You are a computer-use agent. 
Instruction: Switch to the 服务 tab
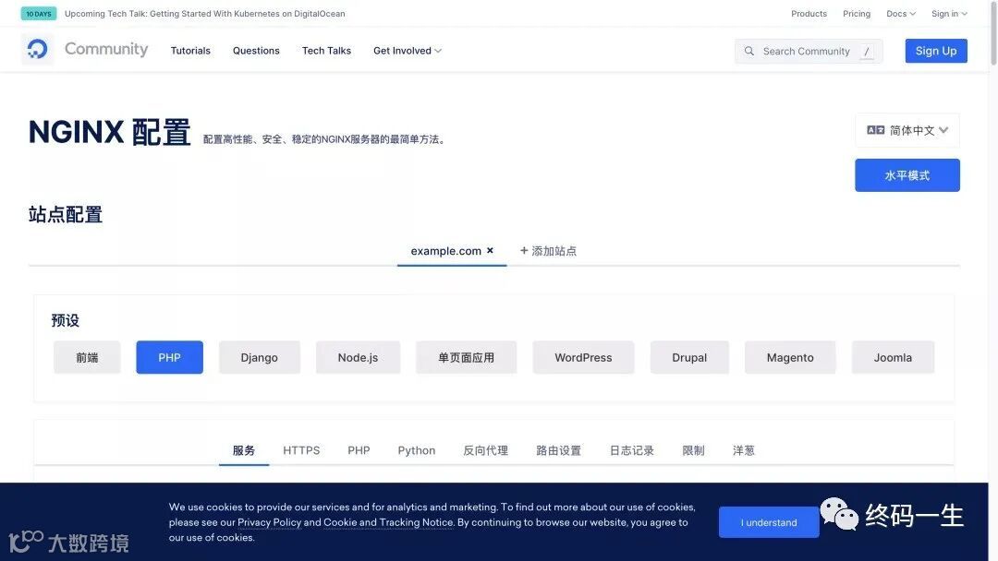(244, 450)
